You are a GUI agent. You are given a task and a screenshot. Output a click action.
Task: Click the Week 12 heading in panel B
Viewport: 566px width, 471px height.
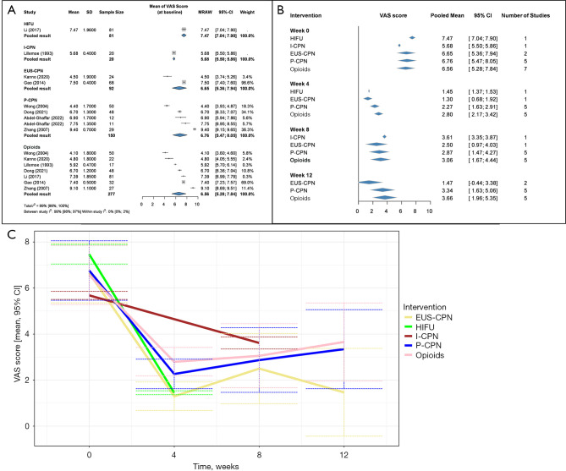(301, 175)
